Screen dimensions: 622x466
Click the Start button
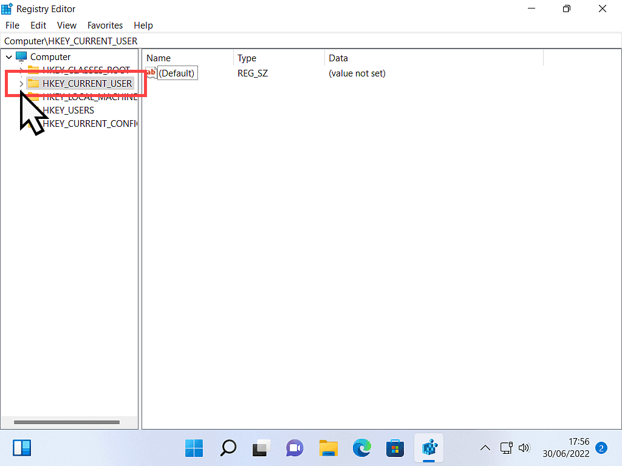tap(194, 448)
